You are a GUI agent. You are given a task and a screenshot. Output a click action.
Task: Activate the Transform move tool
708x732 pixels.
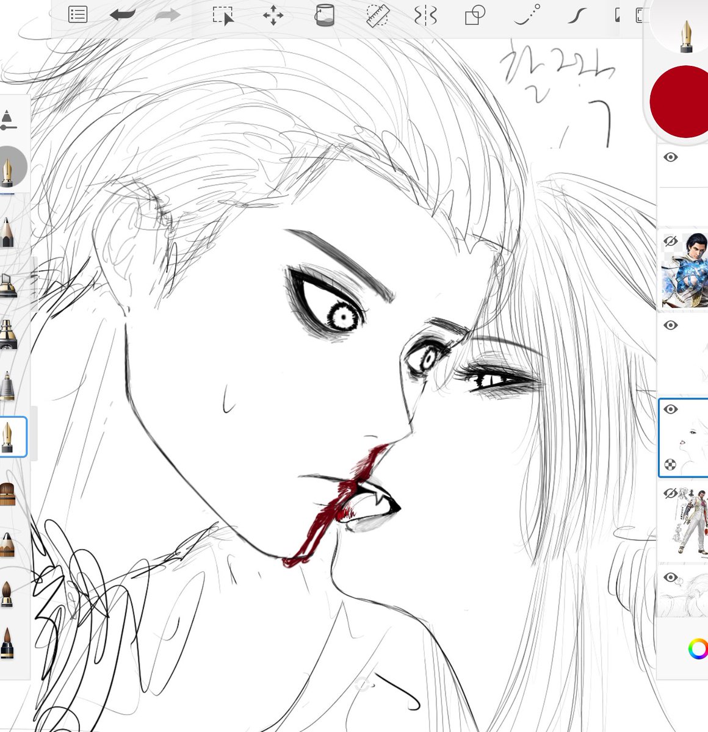click(273, 16)
